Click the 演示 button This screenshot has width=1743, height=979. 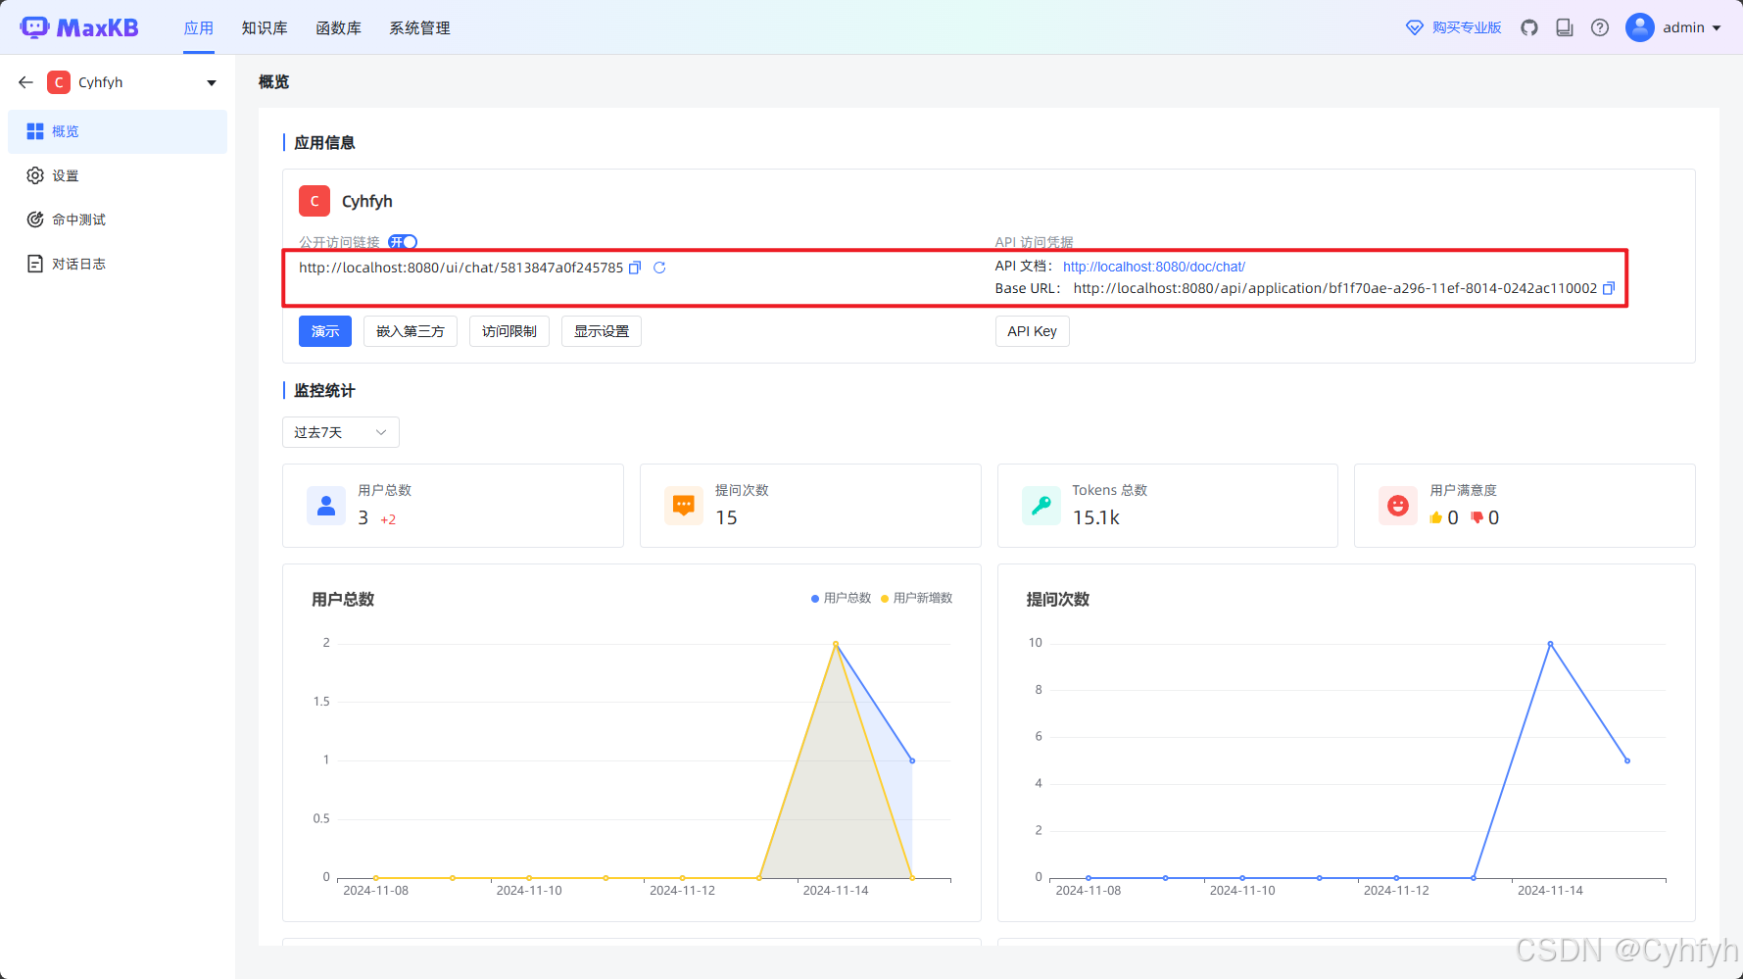(x=325, y=331)
